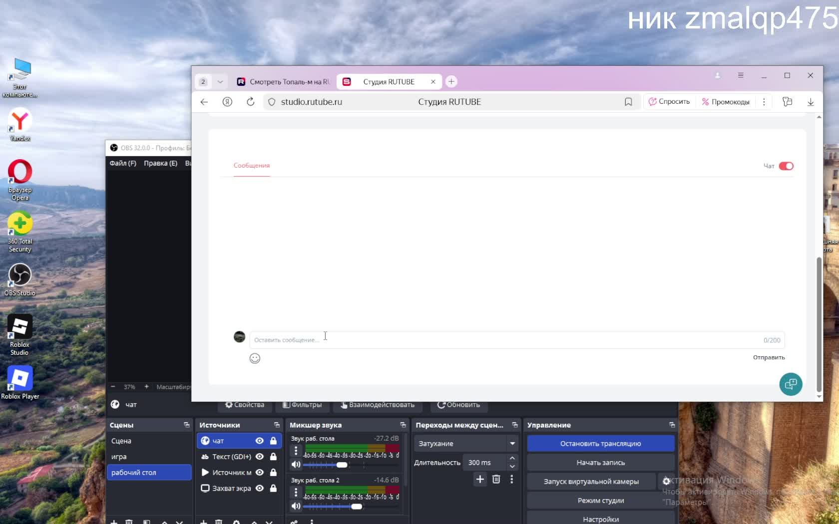Click Взаимодействовать in the source toolbar
The width and height of the screenshot is (839, 524).
click(x=378, y=405)
